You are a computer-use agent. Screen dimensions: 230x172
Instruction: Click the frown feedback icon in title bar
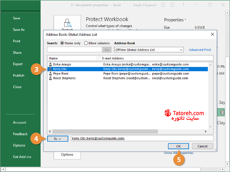pos(172,5)
